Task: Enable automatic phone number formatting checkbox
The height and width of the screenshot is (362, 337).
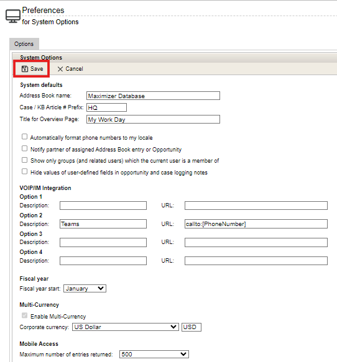Action: [x=24, y=137]
